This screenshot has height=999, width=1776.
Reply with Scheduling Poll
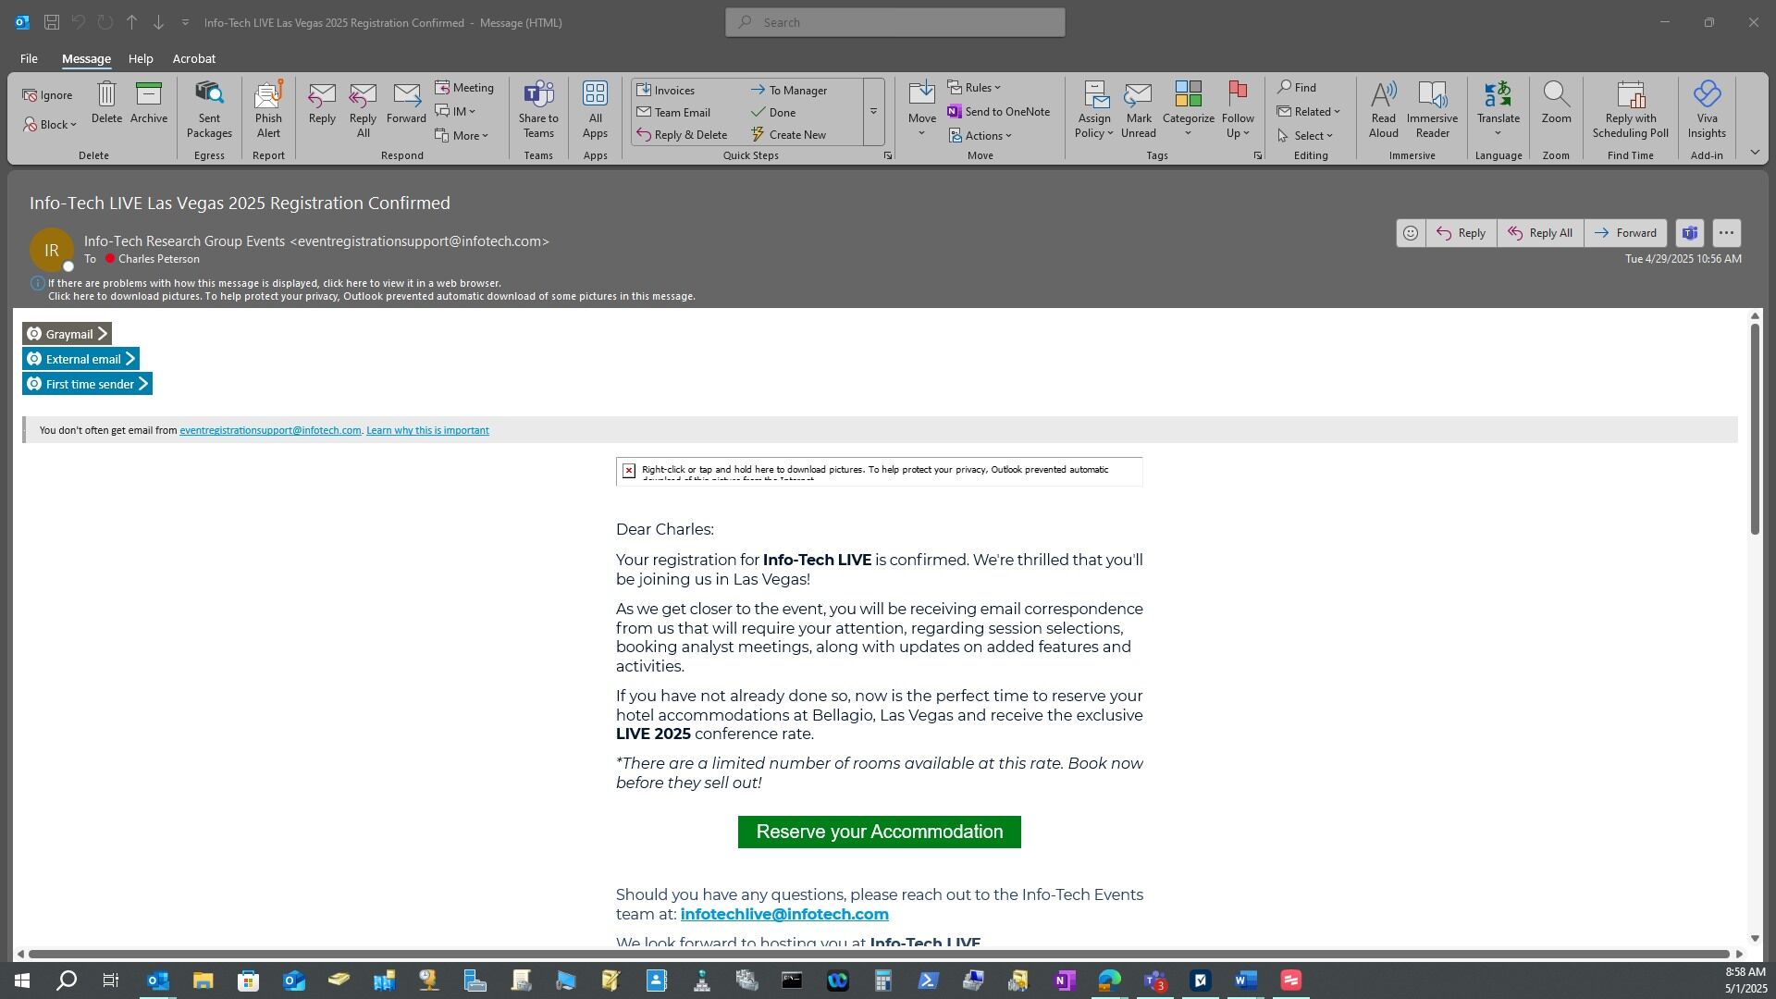[1630, 110]
